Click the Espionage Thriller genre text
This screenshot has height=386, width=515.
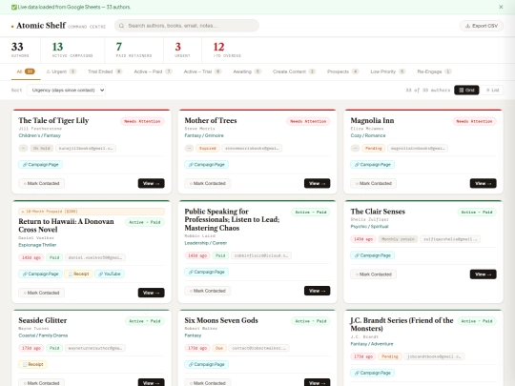[x=37, y=245]
